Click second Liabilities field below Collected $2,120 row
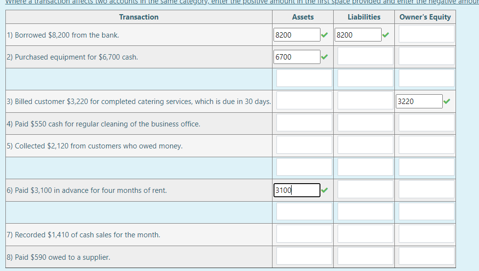The width and height of the screenshot is (479, 271). tap(365, 167)
